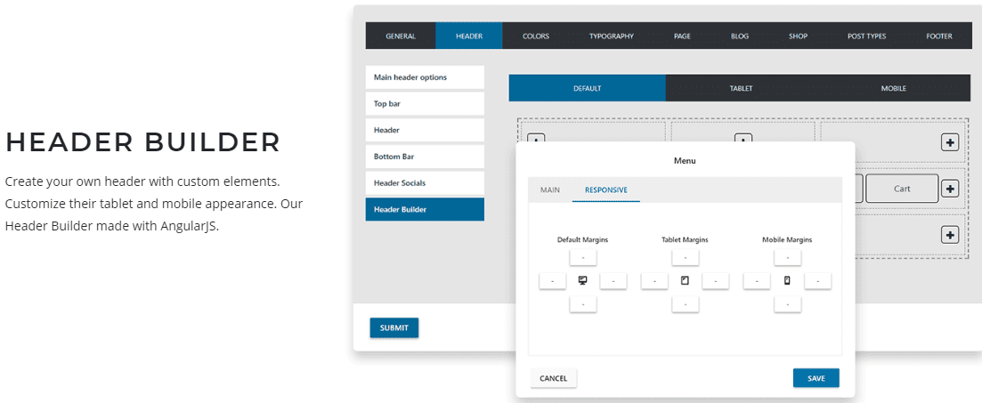Save the Menu dialog settings
Viewport: 982px width, 403px height.
816,378
